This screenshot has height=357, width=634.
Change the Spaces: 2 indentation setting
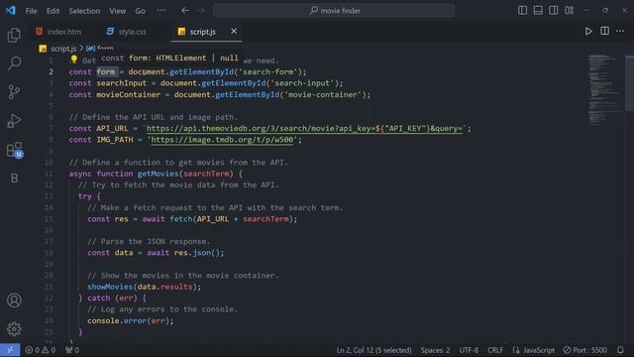[435, 350]
